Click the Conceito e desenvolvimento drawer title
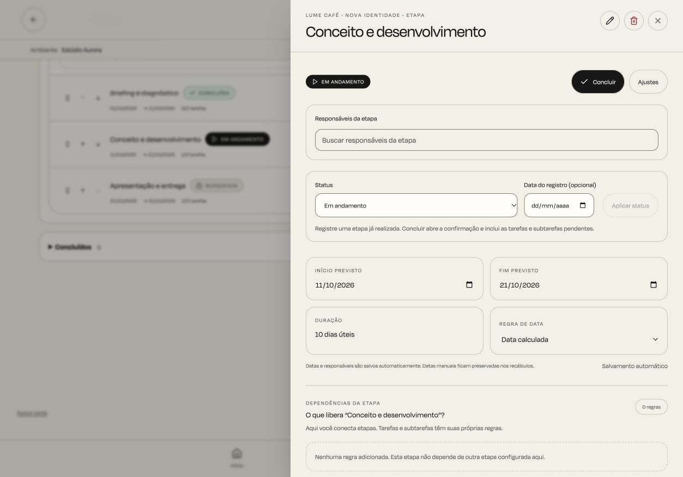 396,32
